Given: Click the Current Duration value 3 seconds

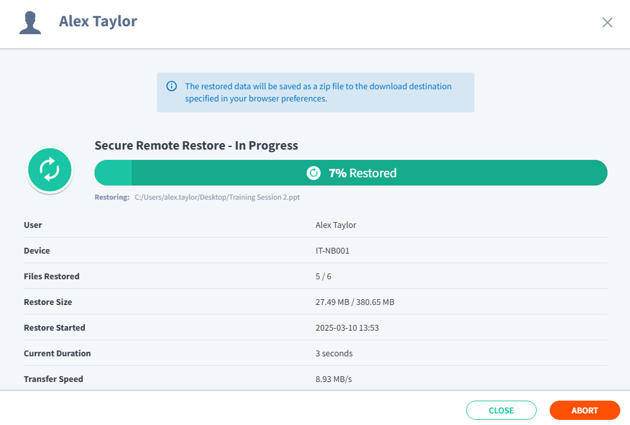Looking at the screenshot, I should pyautogui.click(x=334, y=354).
